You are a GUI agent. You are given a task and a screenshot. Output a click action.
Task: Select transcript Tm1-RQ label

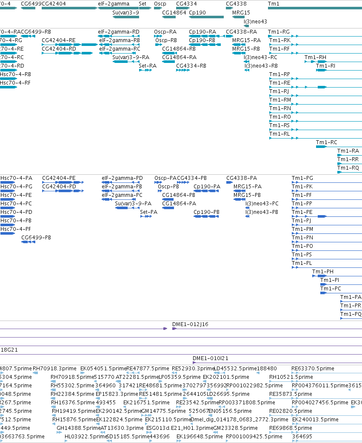348,168
